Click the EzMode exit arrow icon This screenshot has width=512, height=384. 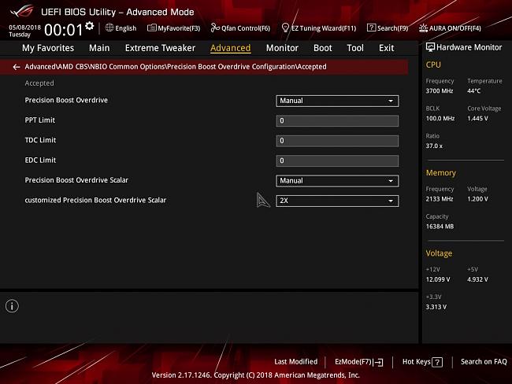pyautogui.click(x=378, y=362)
